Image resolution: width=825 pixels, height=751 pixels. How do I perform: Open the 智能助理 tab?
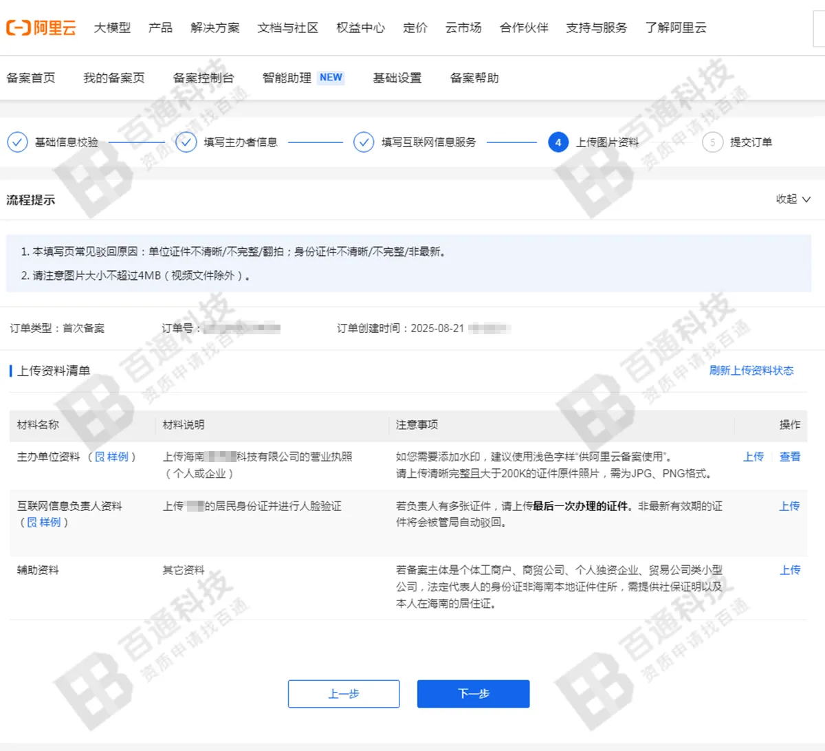[x=287, y=78]
